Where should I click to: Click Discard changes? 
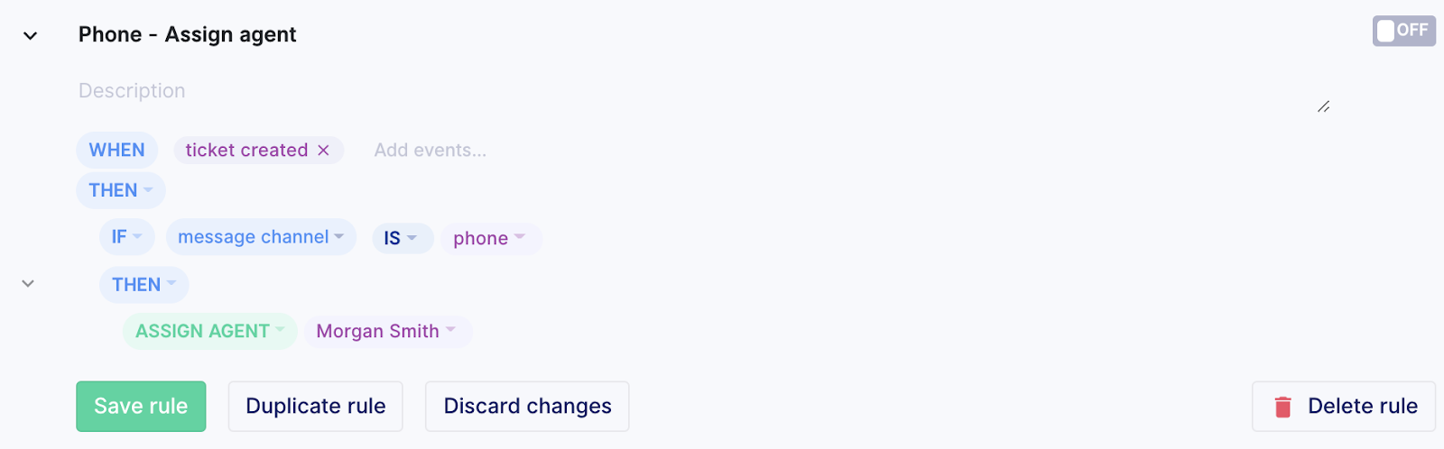tap(527, 406)
